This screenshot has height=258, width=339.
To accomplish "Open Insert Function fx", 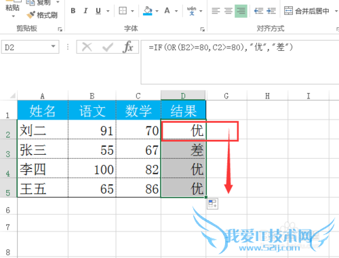I will point(128,47).
